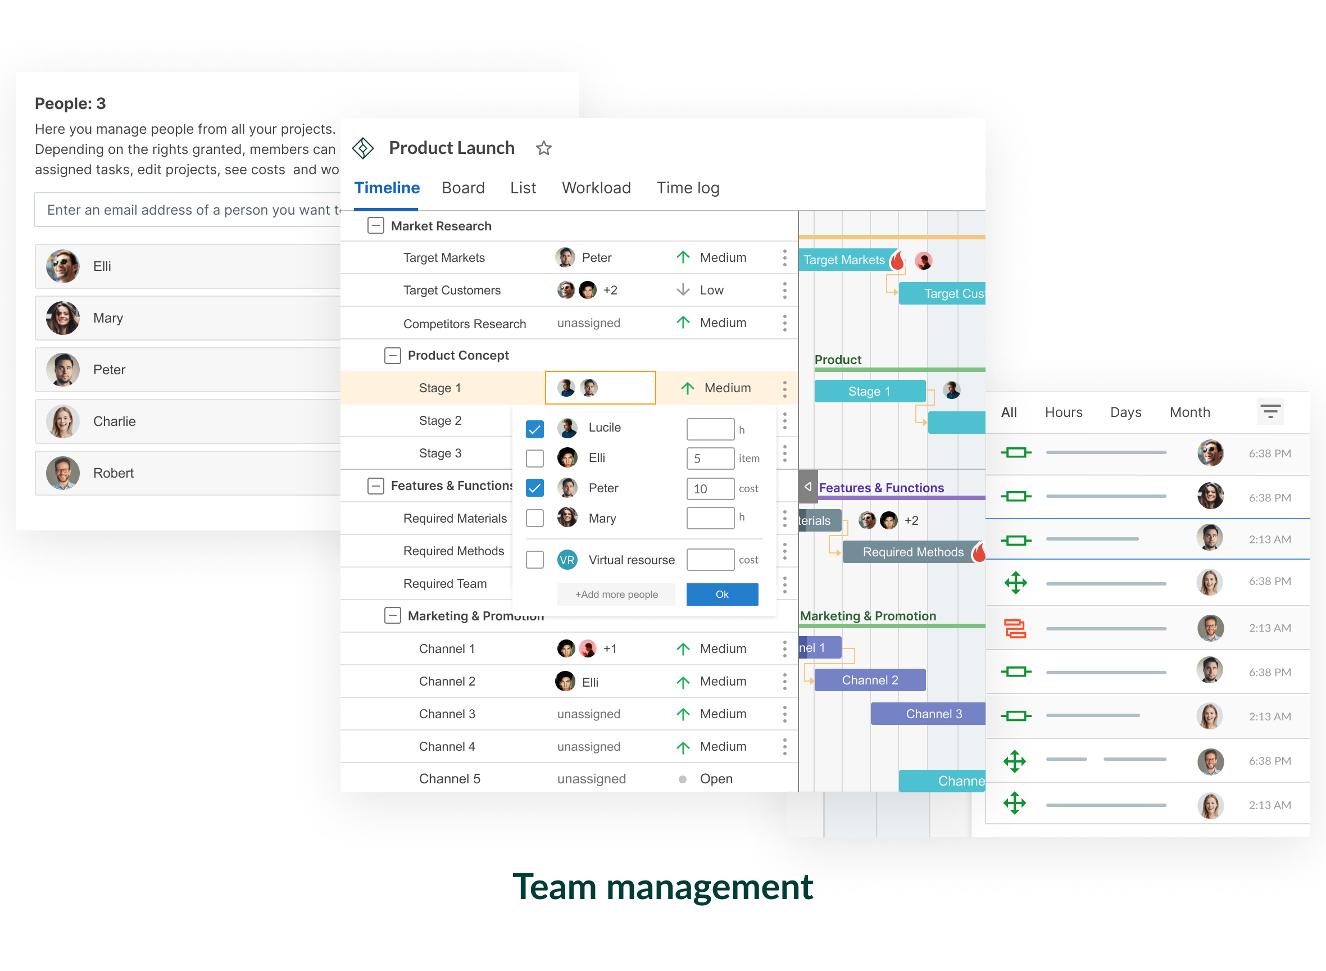Click Elli's avatar in People panel
Image resolution: width=1326 pixels, height=971 pixels.
tap(63, 266)
